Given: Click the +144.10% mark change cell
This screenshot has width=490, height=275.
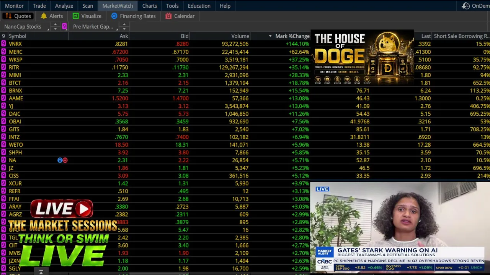Looking at the screenshot, I should click(x=297, y=44).
